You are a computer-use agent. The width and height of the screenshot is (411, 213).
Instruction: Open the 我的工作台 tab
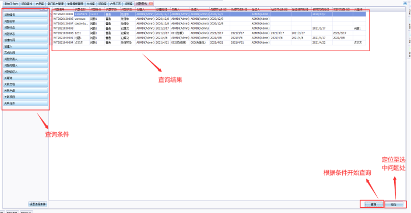tap(11, 4)
